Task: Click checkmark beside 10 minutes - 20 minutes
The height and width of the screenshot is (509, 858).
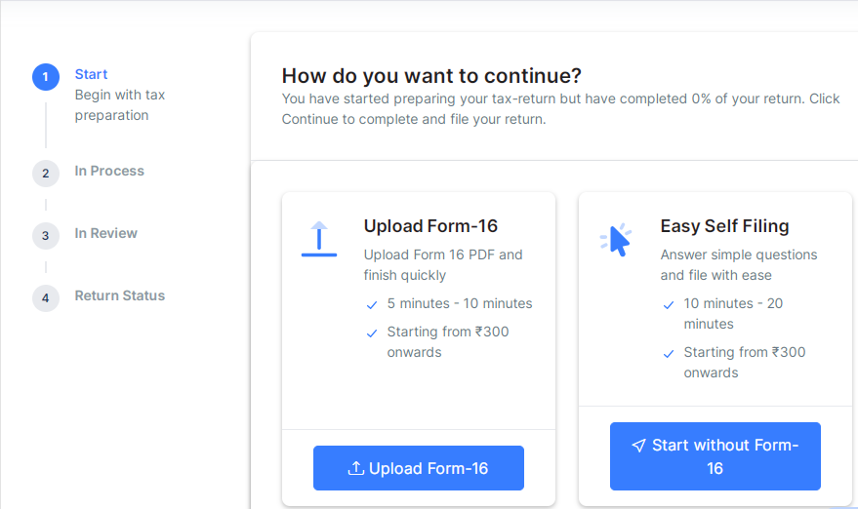Action: click(668, 305)
